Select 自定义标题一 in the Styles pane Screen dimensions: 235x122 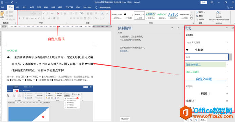(205, 79)
